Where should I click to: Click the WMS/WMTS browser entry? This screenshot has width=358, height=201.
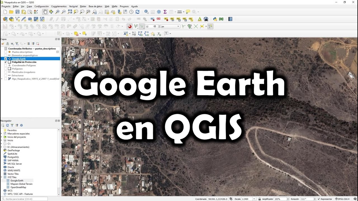pyautogui.click(x=14, y=171)
